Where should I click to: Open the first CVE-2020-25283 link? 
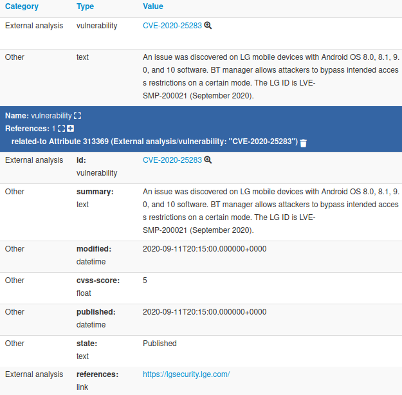172,26
